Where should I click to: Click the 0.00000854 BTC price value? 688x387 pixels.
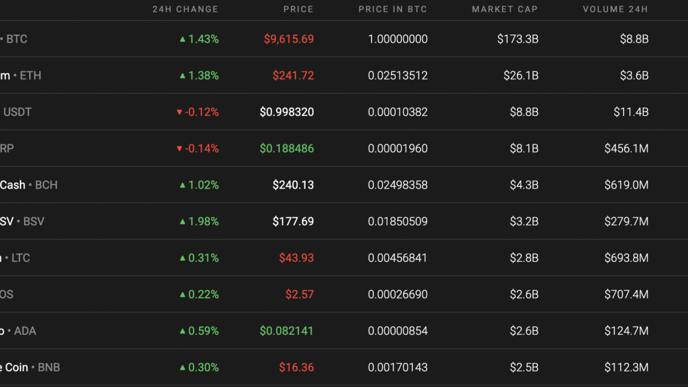point(398,331)
